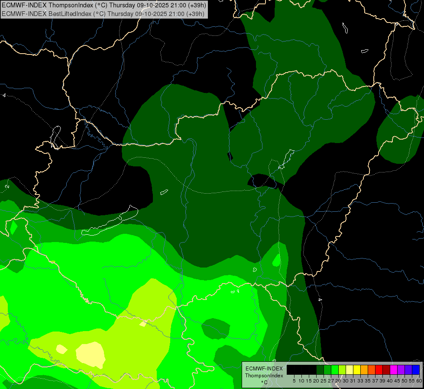Pick the bright green 27–29 legend swatch
The image size is (424, 389).
click(335, 370)
